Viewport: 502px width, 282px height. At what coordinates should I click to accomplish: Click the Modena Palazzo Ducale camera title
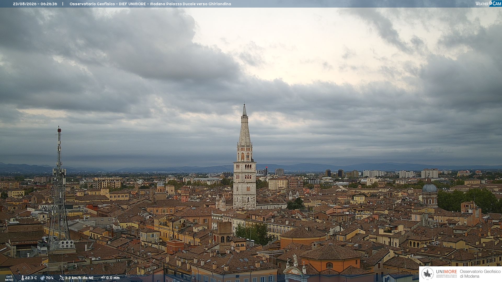[x=150, y=4]
